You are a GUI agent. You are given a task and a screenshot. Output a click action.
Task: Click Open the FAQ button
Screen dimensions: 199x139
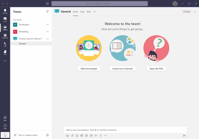point(156,69)
